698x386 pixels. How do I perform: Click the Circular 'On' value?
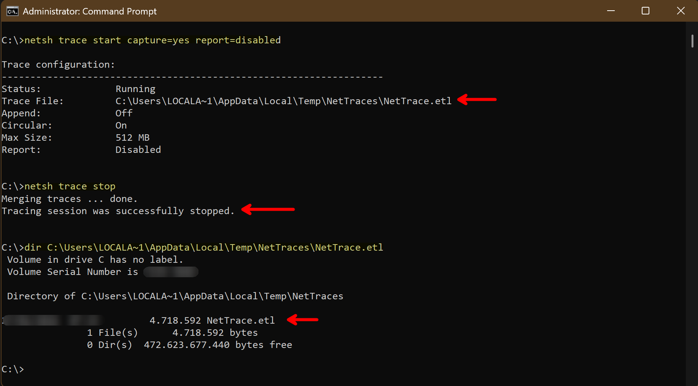(x=121, y=125)
